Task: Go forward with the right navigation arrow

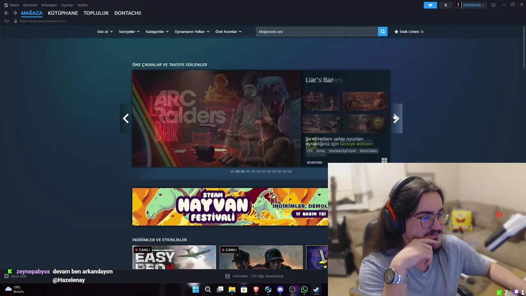Action: tap(15, 13)
